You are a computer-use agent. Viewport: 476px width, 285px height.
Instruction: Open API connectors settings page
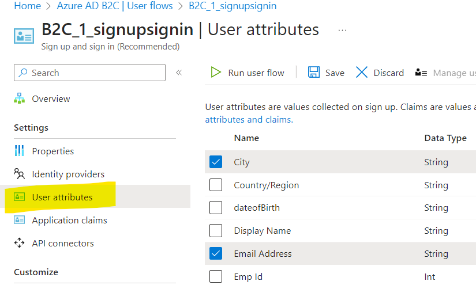pos(63,243)
